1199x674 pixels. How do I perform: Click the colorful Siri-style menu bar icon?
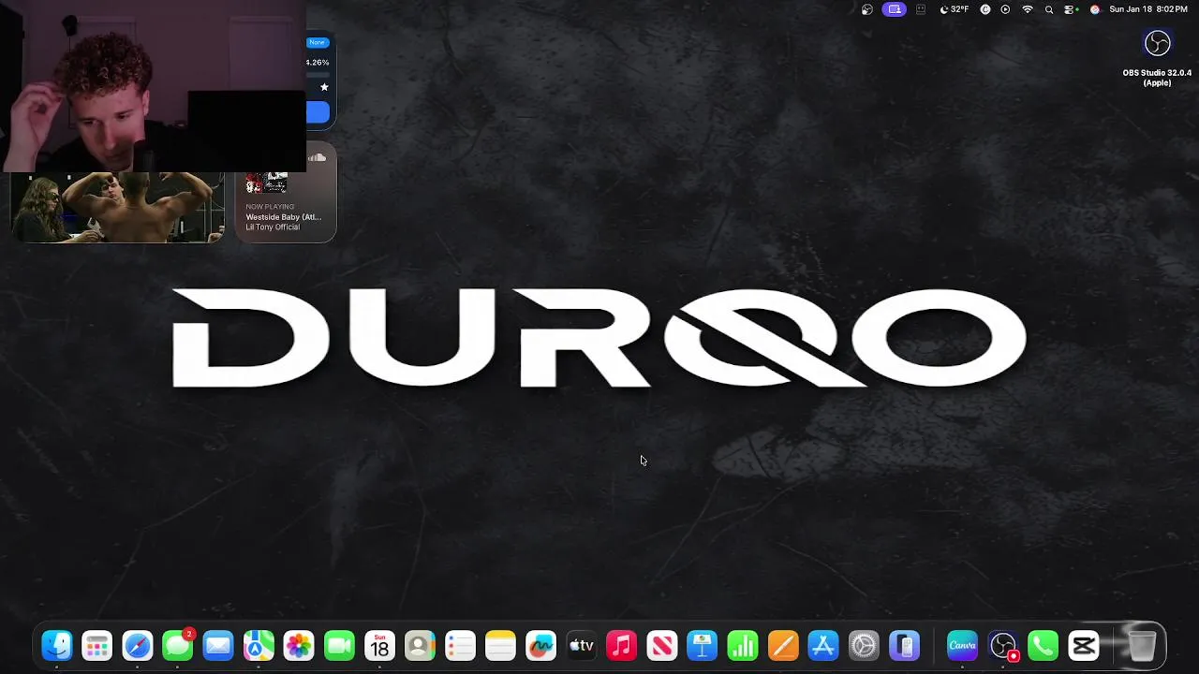pyautogui.click(x=1094, y=9)
